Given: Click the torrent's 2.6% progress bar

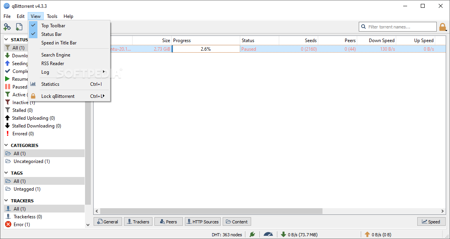Looking at the screenshot, I should (206, 49).
